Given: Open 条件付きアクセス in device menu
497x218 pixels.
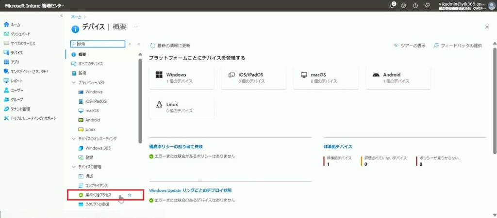Looking at the screenshot, I should [x=95, y=195].
